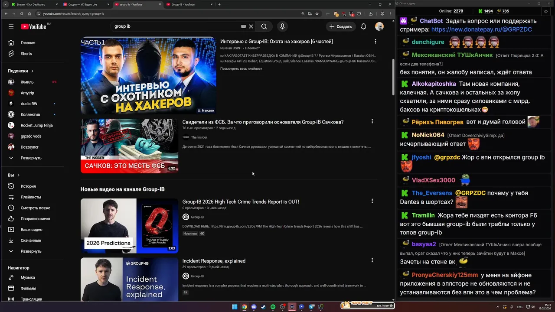Open the on-screen keyboard icon in search
This screenshot has width=555, height=312.
coord(244,26)
